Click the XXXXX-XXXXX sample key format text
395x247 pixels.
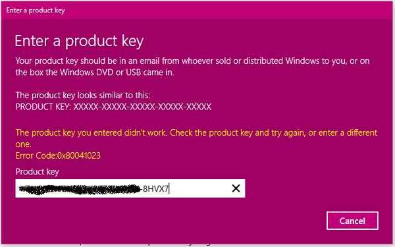pos(142,107)
